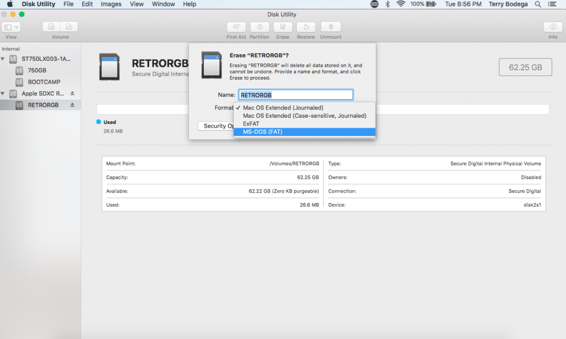The width and height of the screenshot is (566, 339).
Task: Open Security Options
Action: click(216, 126)
